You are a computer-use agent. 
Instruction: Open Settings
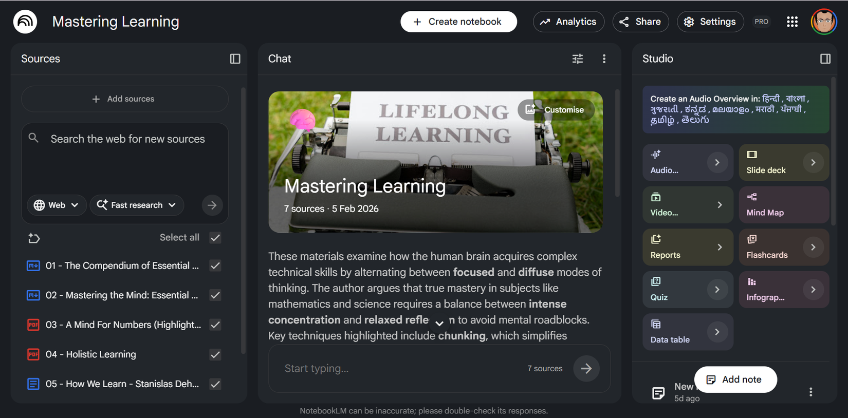click(x=710, y=22)
